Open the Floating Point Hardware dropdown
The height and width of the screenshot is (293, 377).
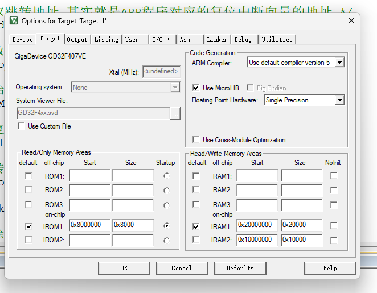coord(339,100)
